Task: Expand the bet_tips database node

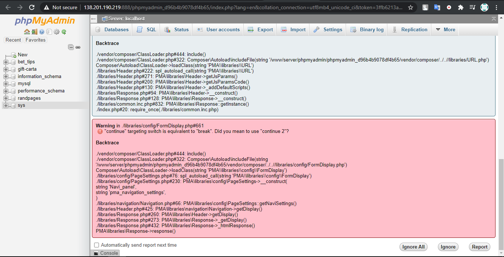Action: tap(6, 62)
